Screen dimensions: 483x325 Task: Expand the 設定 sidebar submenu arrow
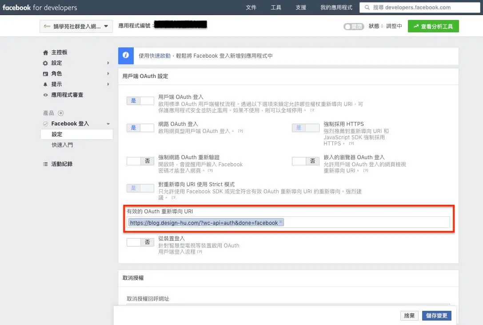point(108,63)
